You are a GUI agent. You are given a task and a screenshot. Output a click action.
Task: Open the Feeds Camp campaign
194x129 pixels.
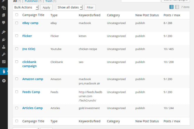coord(31,92)
